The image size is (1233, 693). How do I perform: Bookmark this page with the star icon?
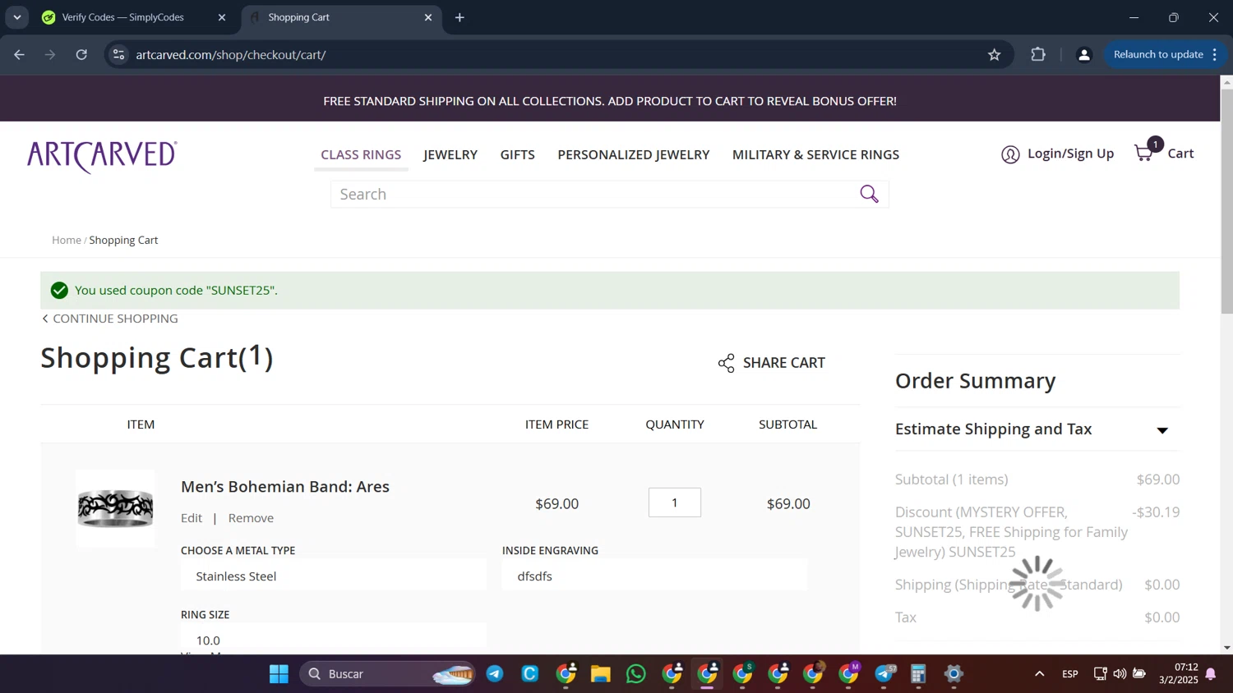[995, 54]
